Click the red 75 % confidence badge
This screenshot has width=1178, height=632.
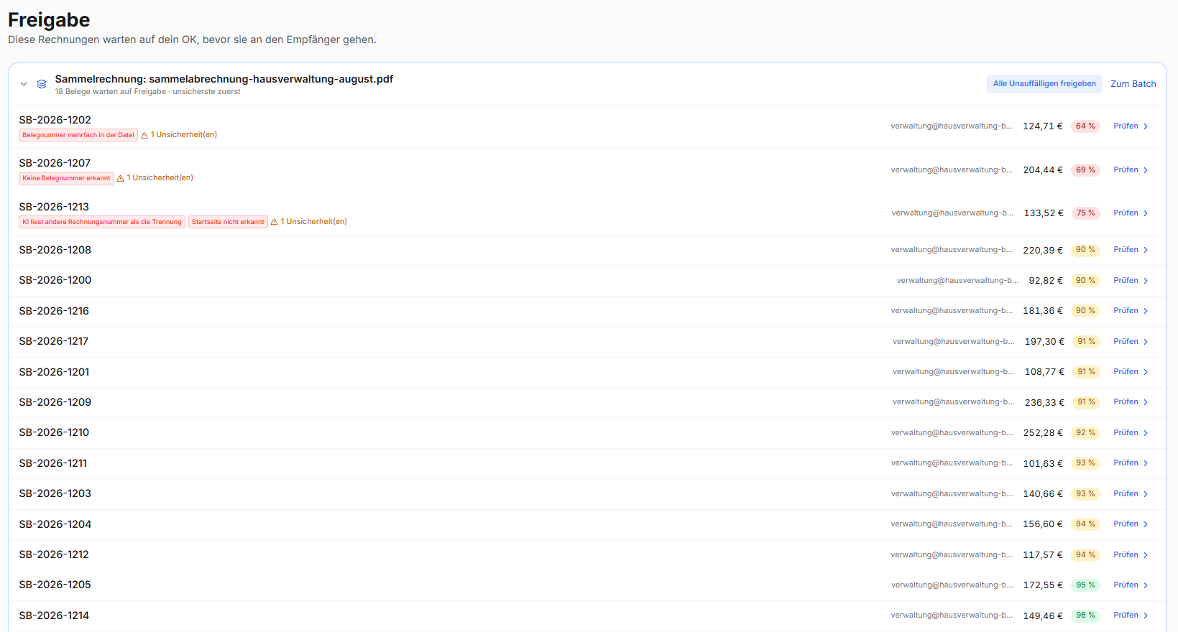tap(1085, 213)
